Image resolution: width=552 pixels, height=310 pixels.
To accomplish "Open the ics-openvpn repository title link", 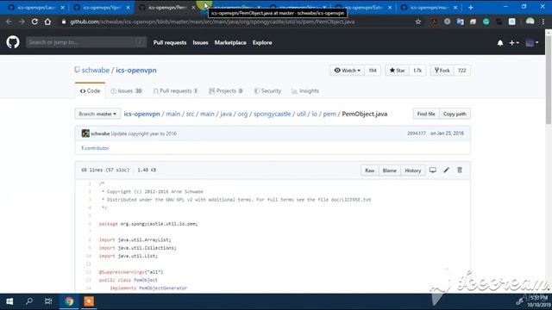I will [136, 71].
